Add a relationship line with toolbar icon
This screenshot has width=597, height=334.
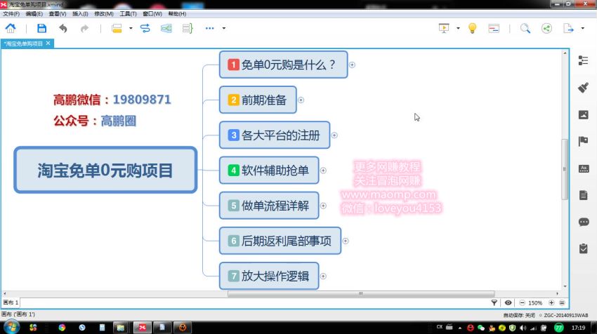(145, 28)
